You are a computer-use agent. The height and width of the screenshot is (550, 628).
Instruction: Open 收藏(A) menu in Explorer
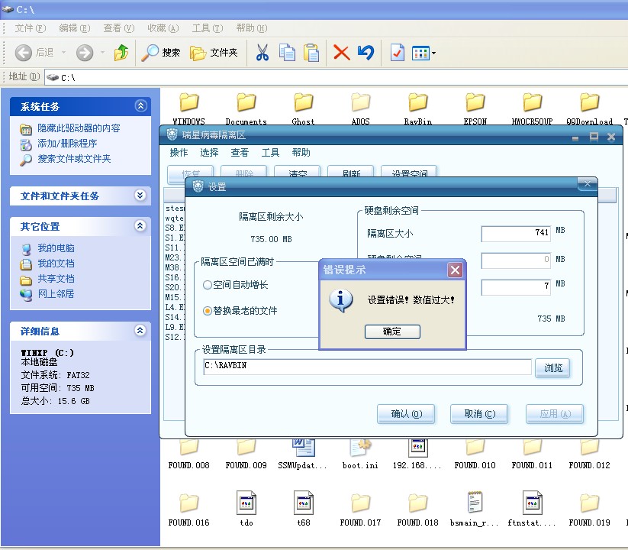coord(163,28)
